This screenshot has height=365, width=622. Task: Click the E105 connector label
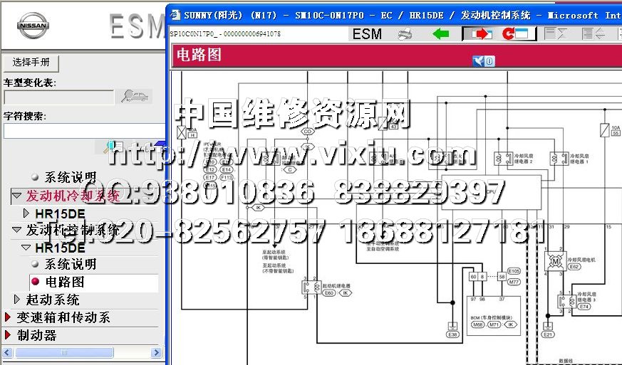514,271
